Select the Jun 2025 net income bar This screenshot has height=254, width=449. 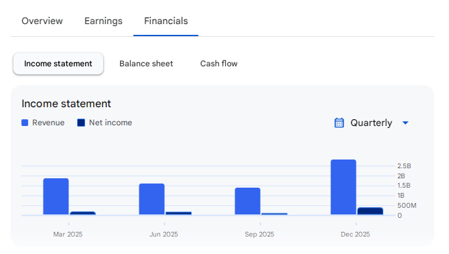click(179, 213)
